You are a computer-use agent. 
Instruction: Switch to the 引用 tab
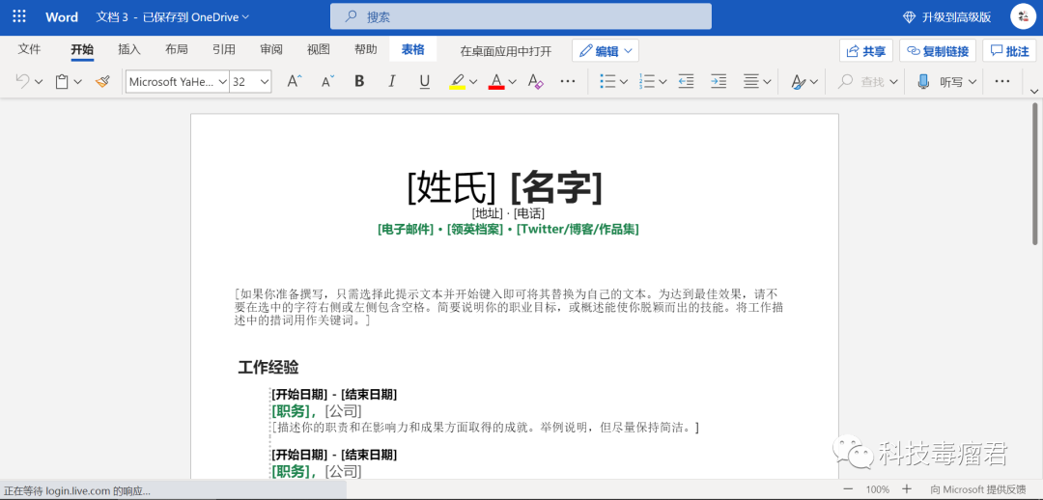tap(223, 49)
